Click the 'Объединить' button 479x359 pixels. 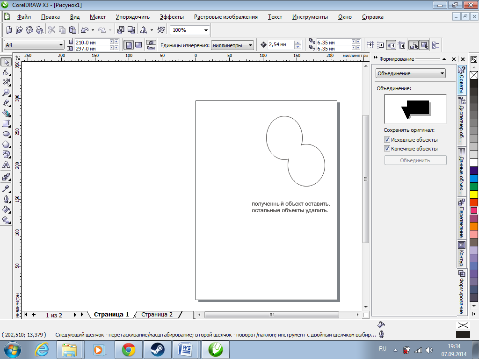tap(415, 160)
